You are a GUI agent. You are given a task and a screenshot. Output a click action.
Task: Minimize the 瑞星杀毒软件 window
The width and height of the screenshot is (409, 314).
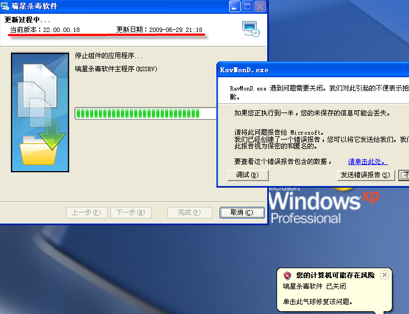coord(235,6)
